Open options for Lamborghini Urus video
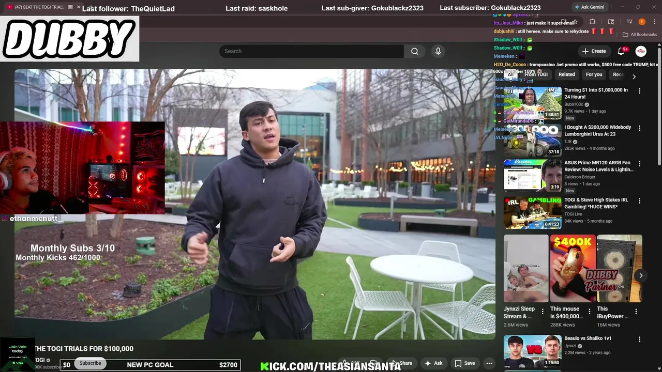The width and height of the screenshot is (662, 372). point(639,128)
